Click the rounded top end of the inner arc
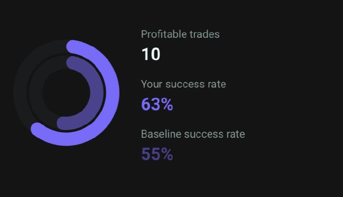The image size is (343, 197). pos(71,61)
